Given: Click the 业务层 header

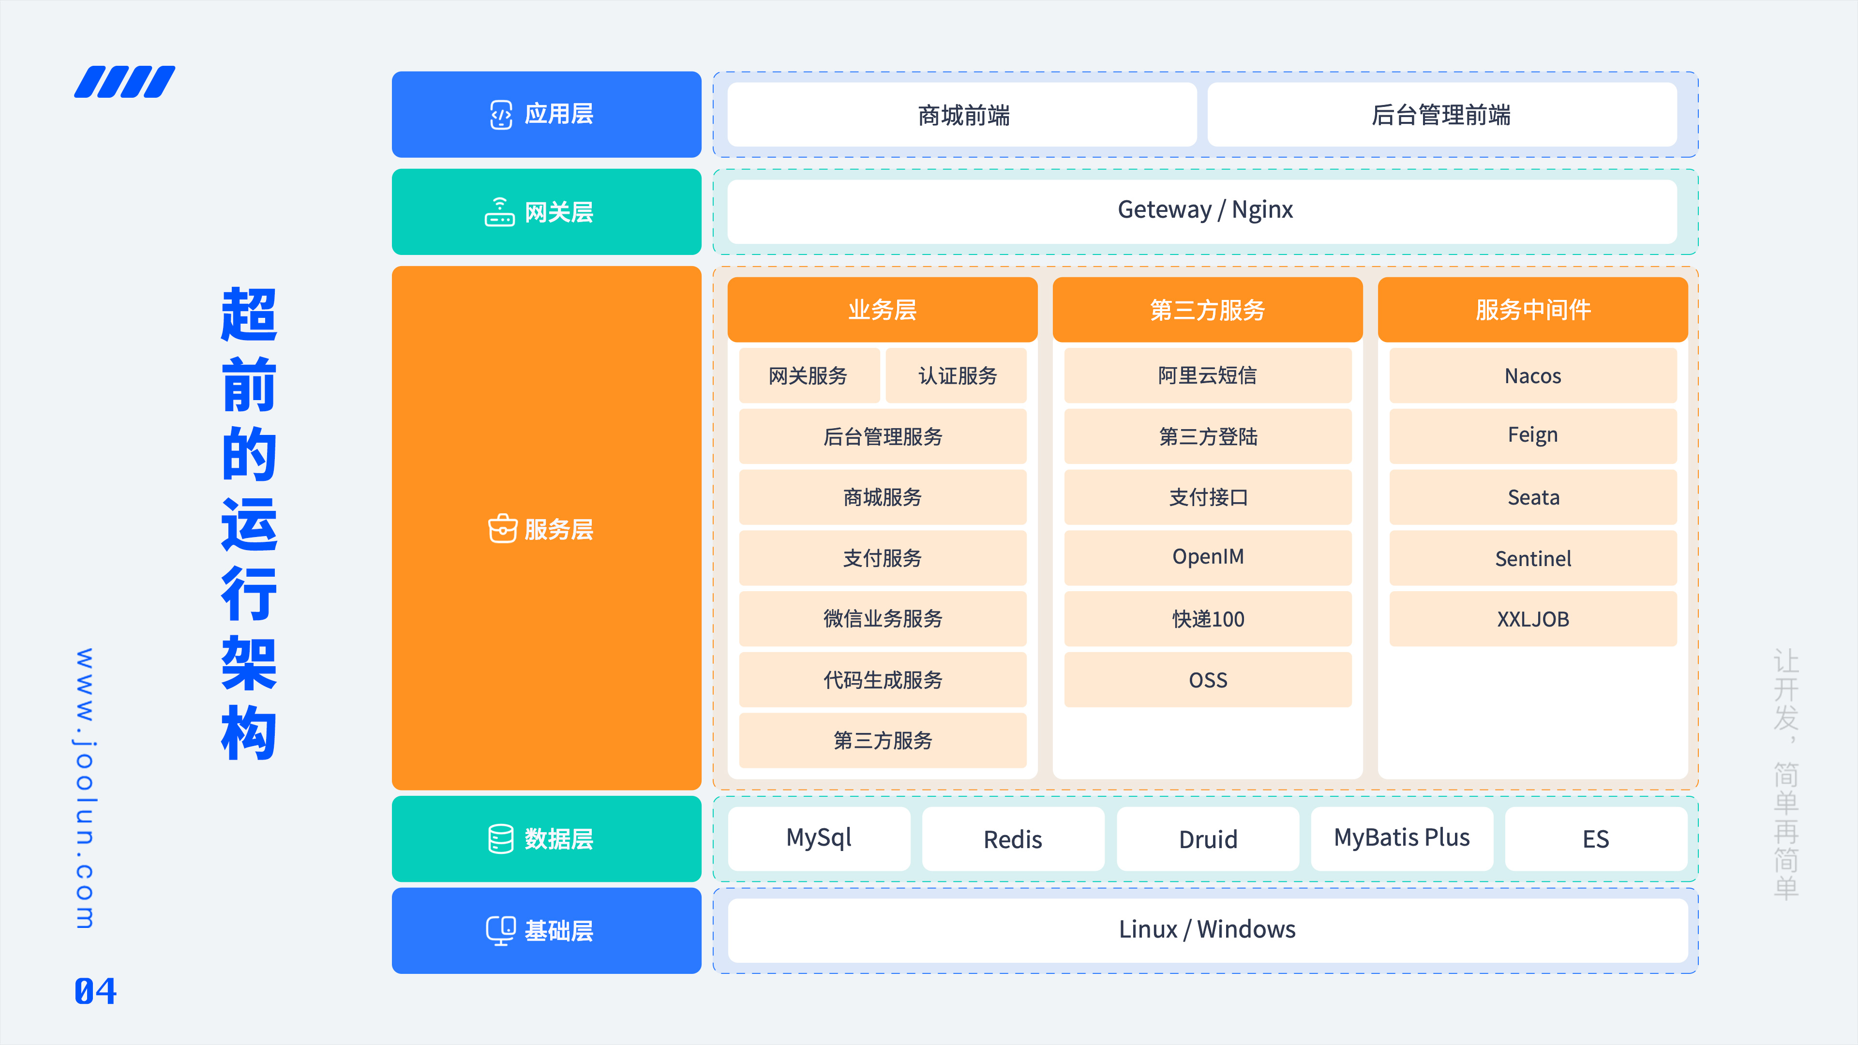Looking at the screenshot, I should pos(882,310).
